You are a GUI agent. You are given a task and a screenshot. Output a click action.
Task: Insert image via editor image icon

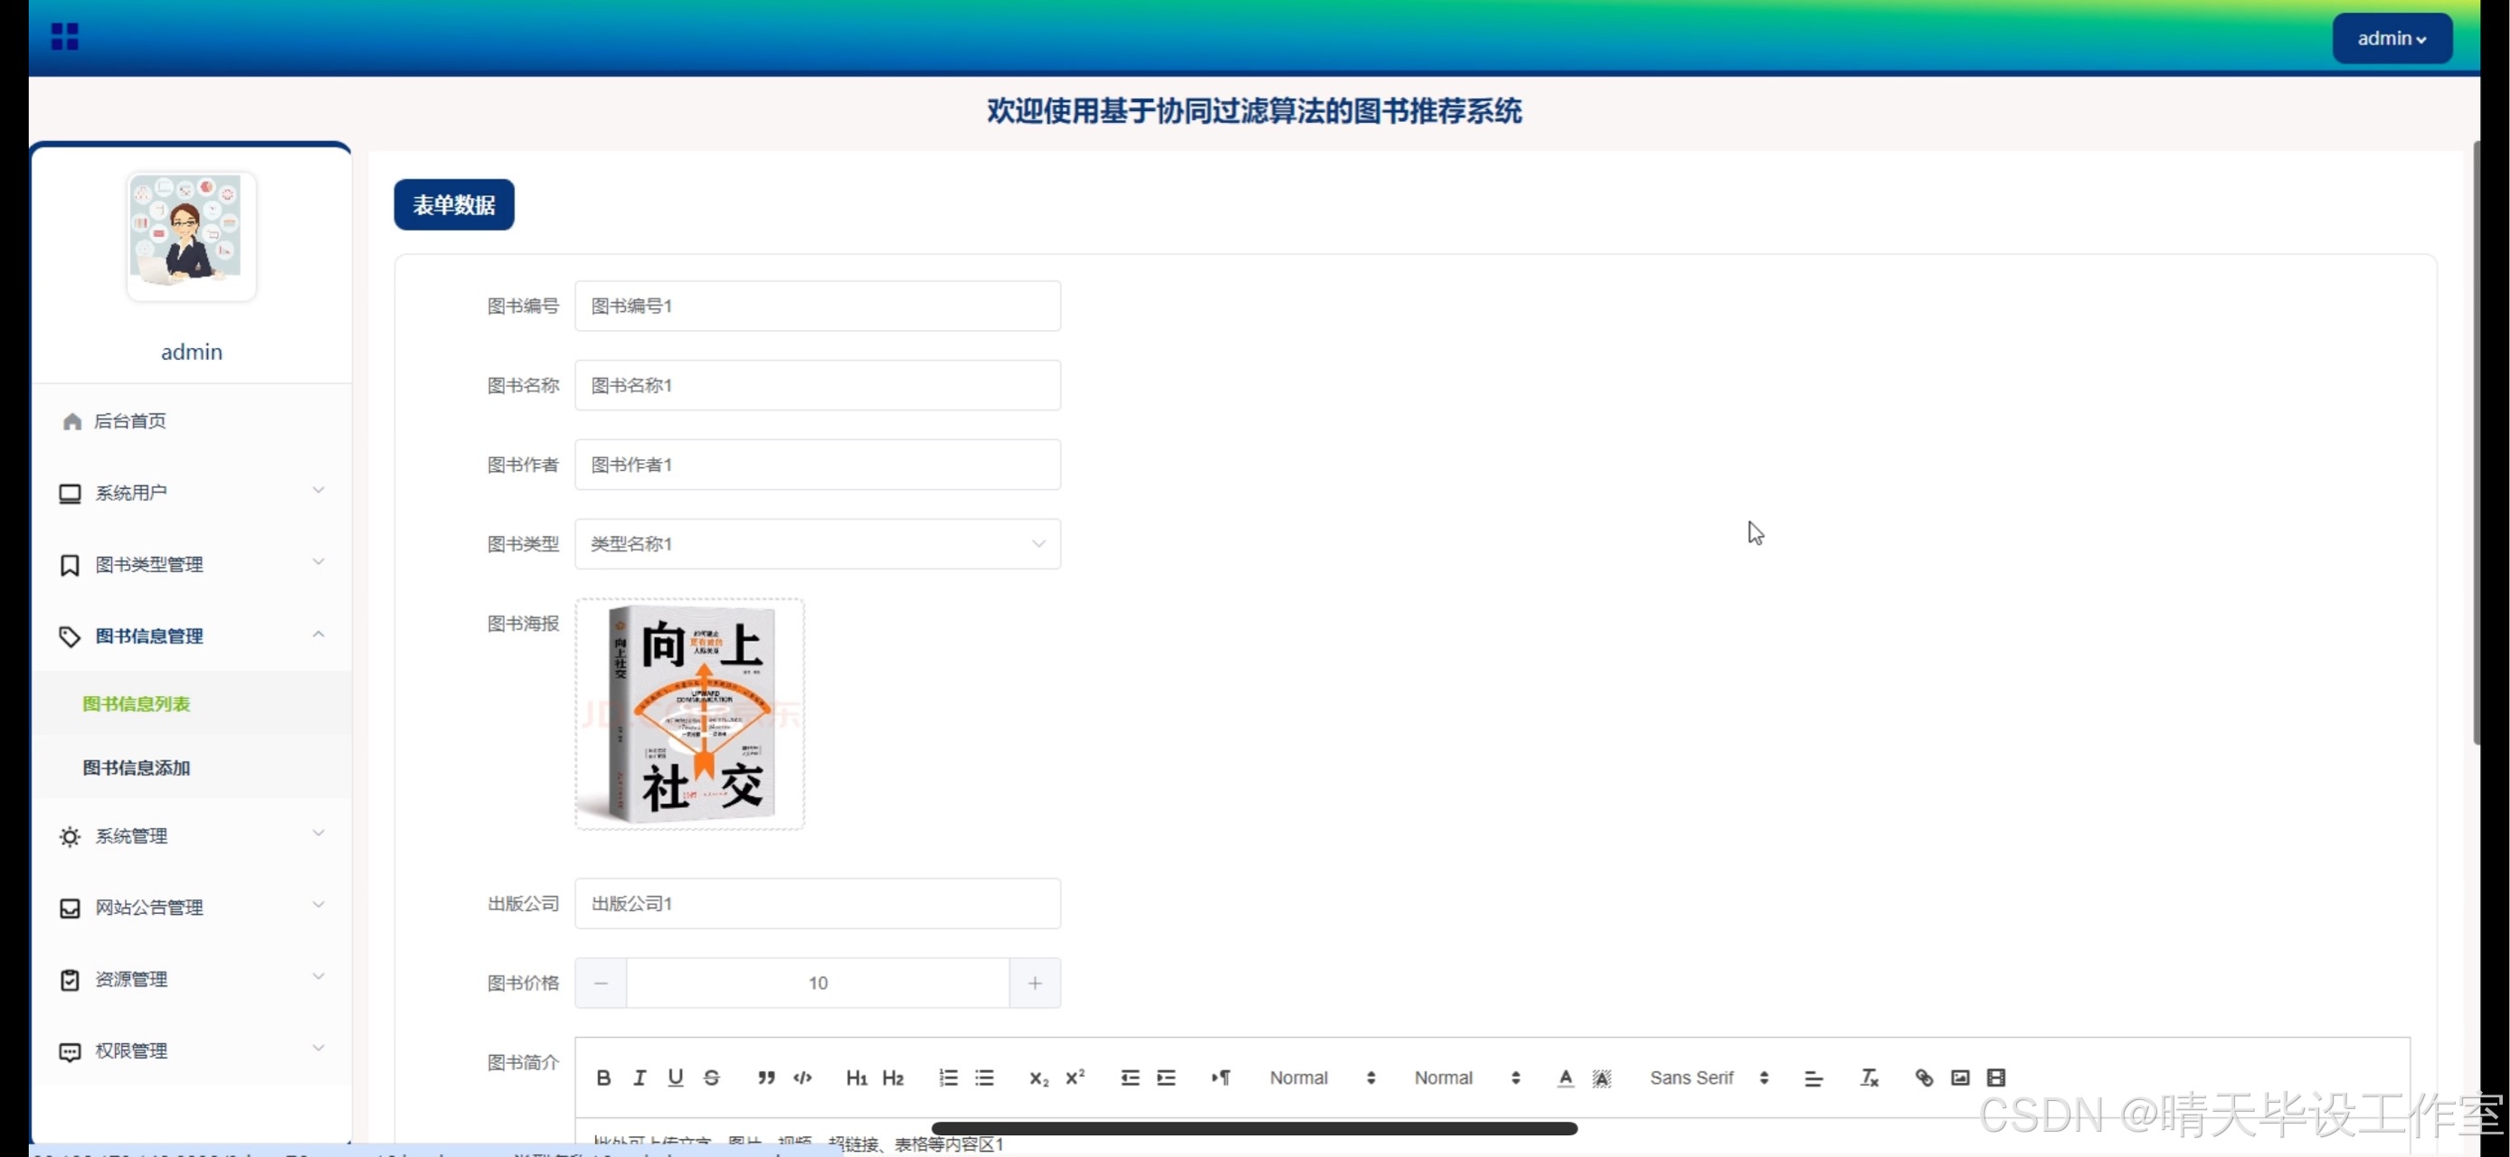1959,1077
